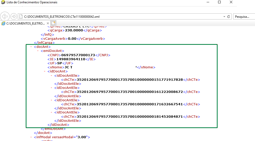This screenshot has height=141, width=255.
Task: Click the closing idDocAnt tag
Action: click(x=58, y=125)
